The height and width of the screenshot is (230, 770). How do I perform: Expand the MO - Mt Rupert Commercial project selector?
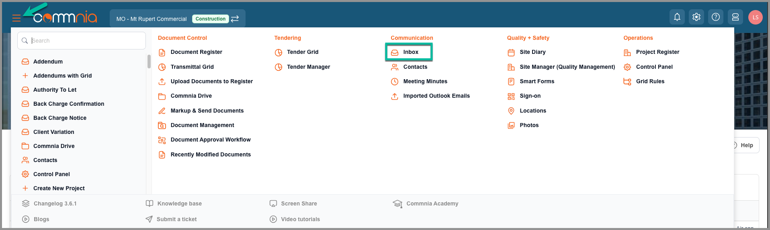coord(178,19)
